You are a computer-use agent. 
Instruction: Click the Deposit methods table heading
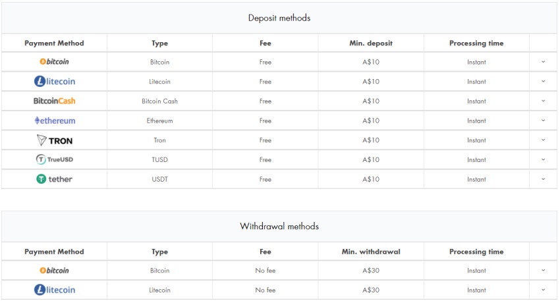click(x=279, y=18)
